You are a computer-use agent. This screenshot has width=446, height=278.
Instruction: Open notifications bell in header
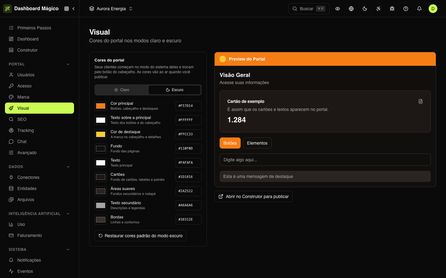[x=419, y=9]
